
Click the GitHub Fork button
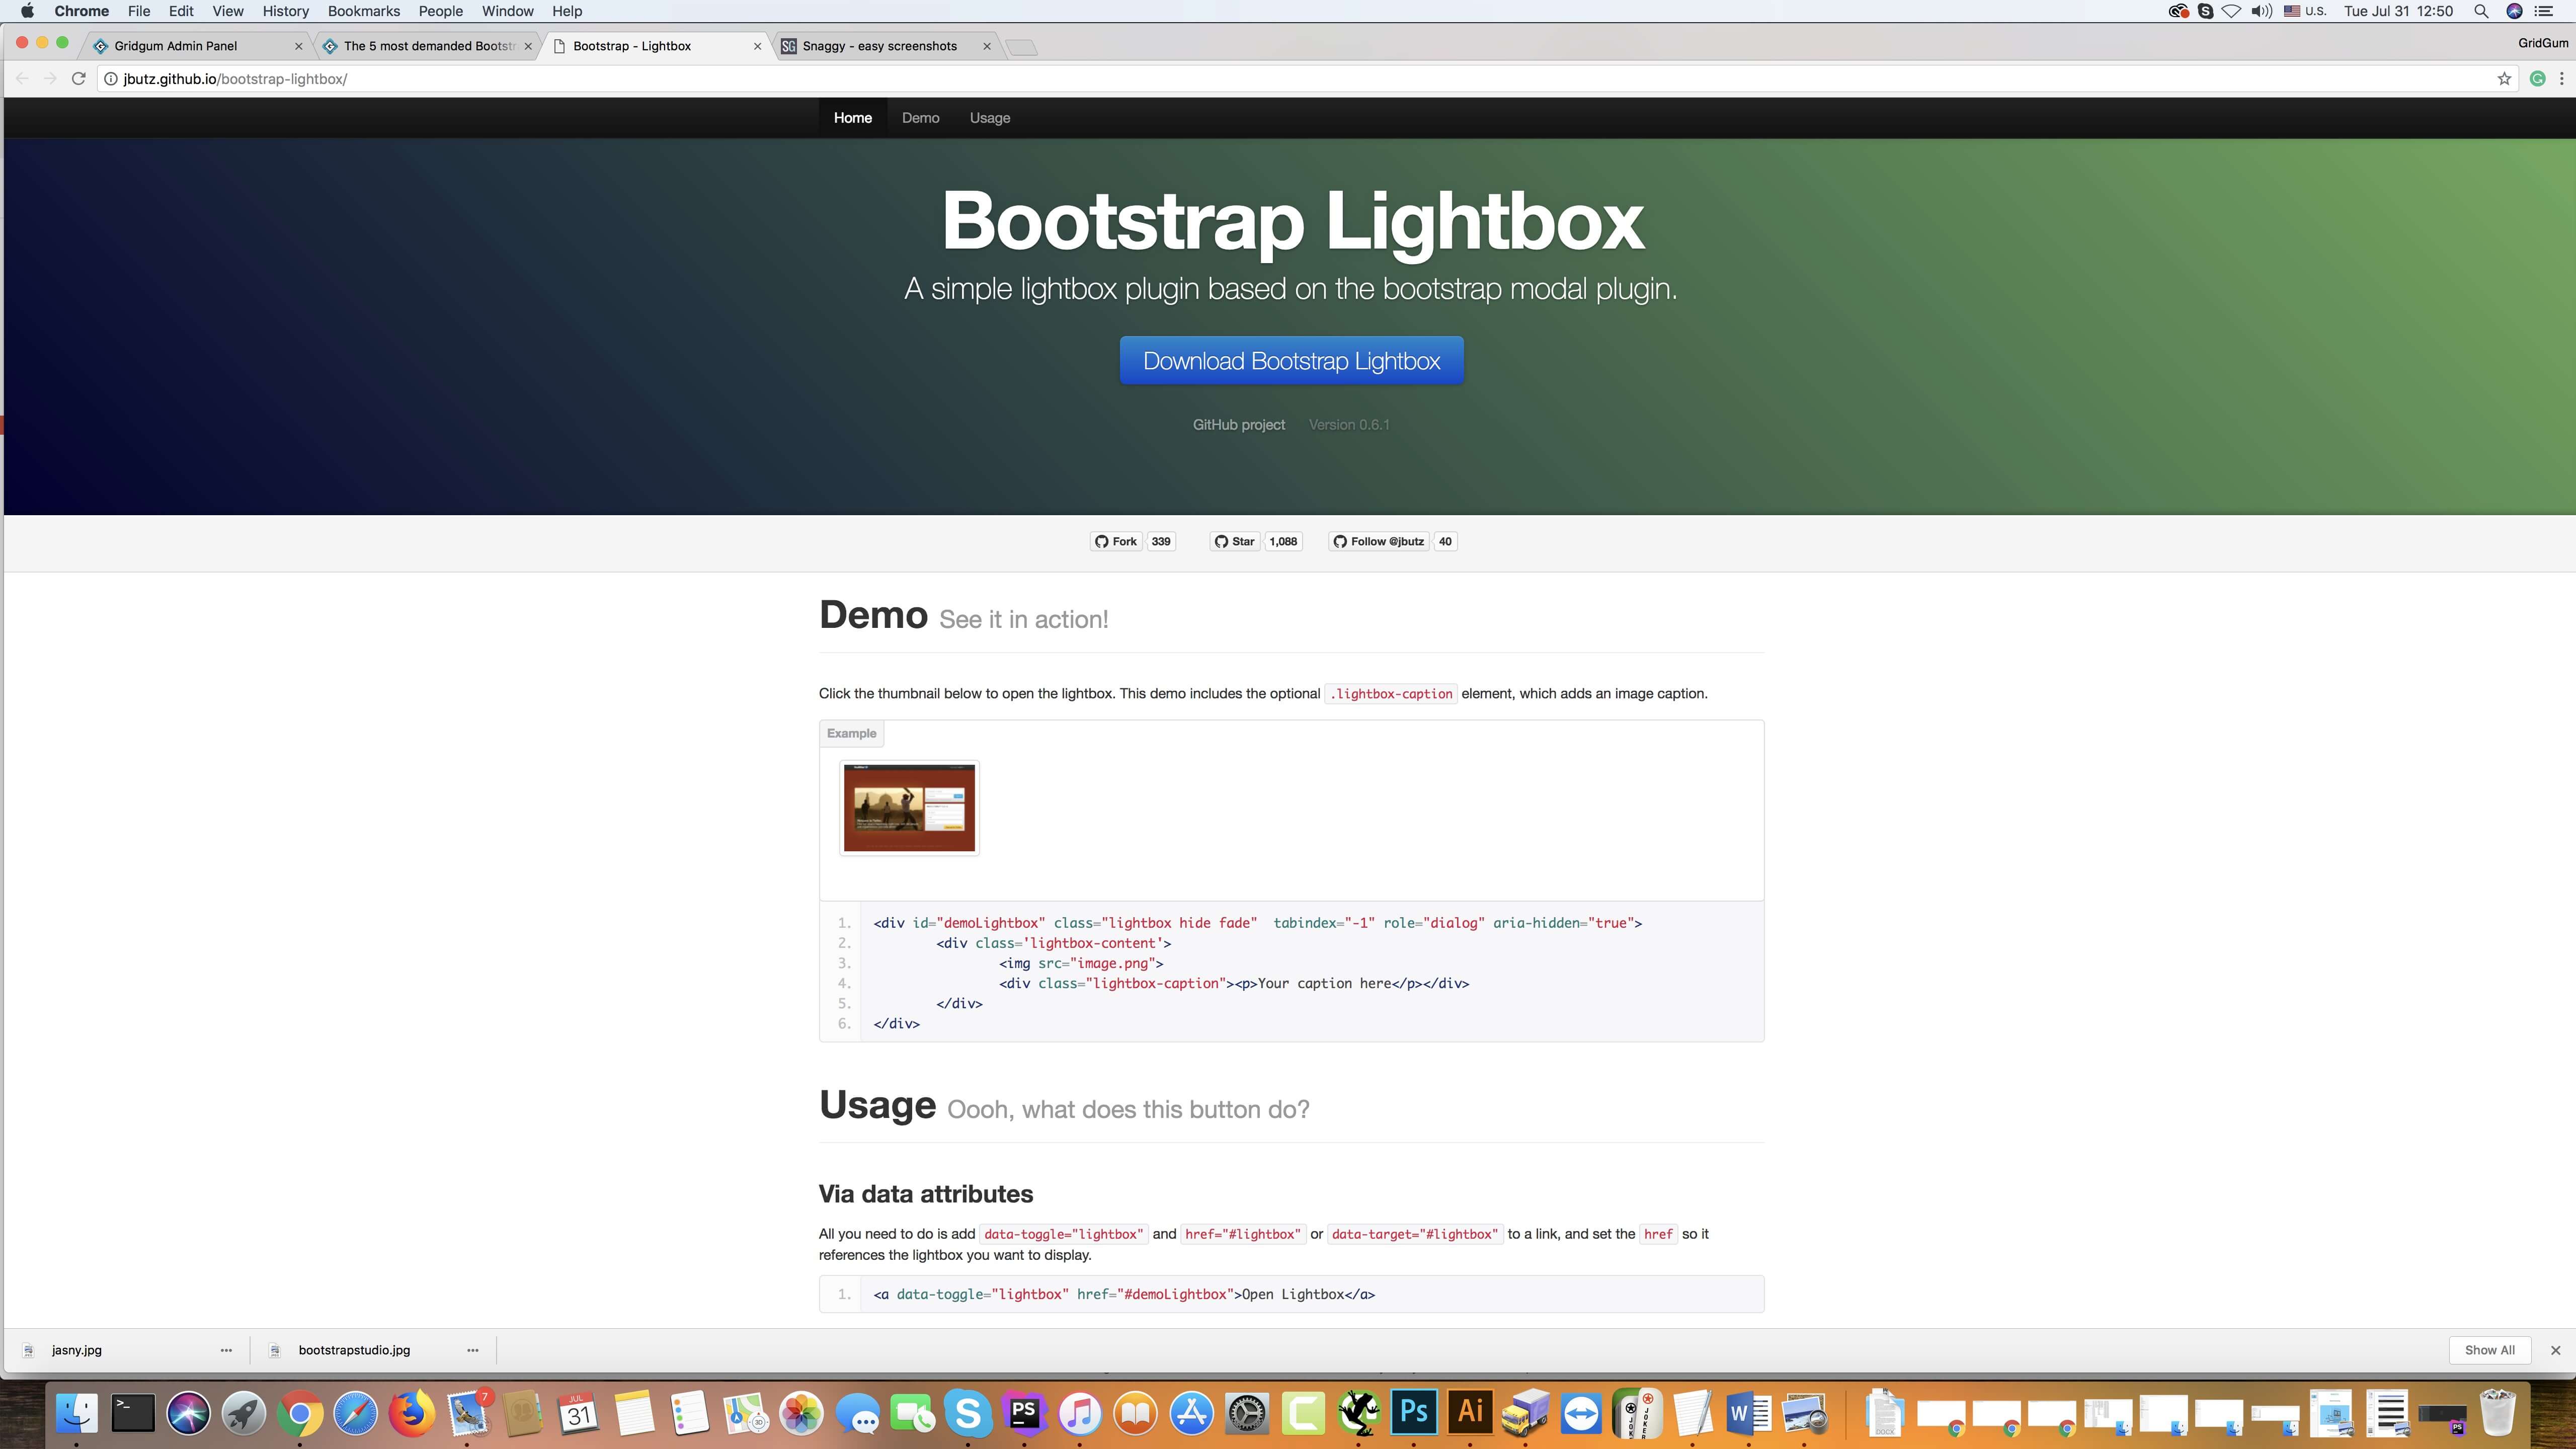point(1116,541)
